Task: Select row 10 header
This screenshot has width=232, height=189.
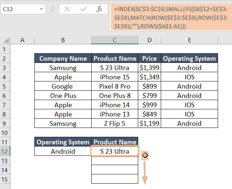Action: 4,133
